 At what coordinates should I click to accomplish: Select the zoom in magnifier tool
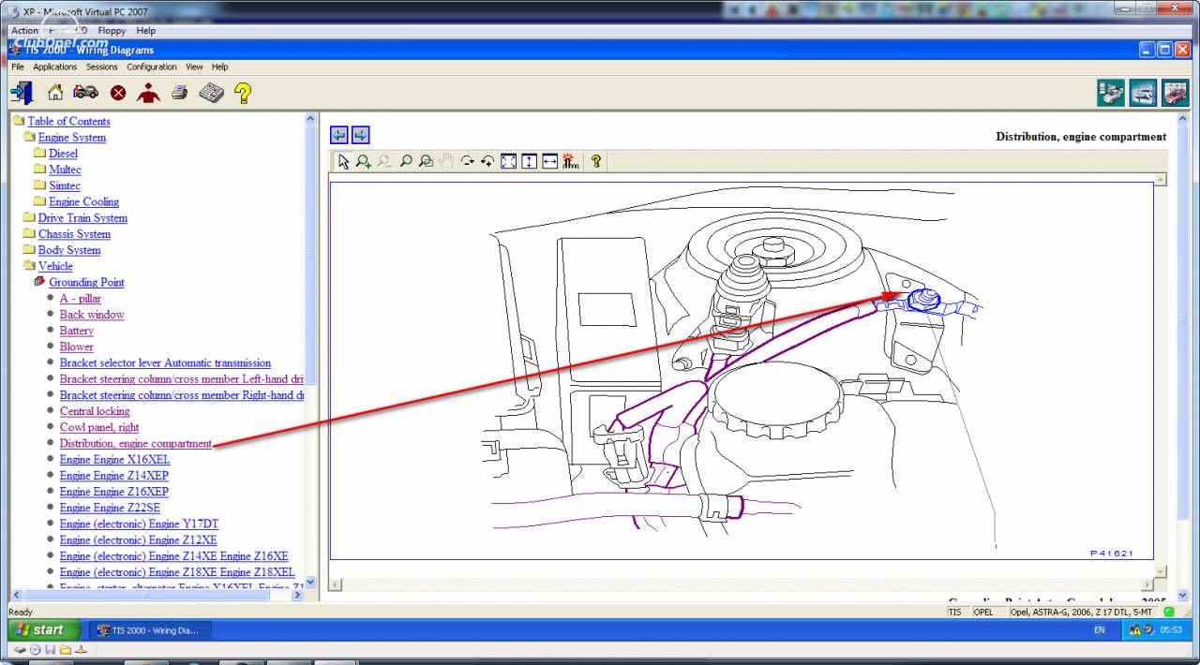tap(364, 161)
